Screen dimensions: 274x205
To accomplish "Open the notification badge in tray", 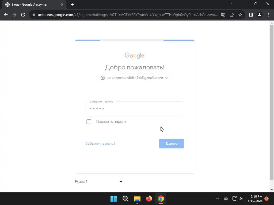I will tap(267, 199).
